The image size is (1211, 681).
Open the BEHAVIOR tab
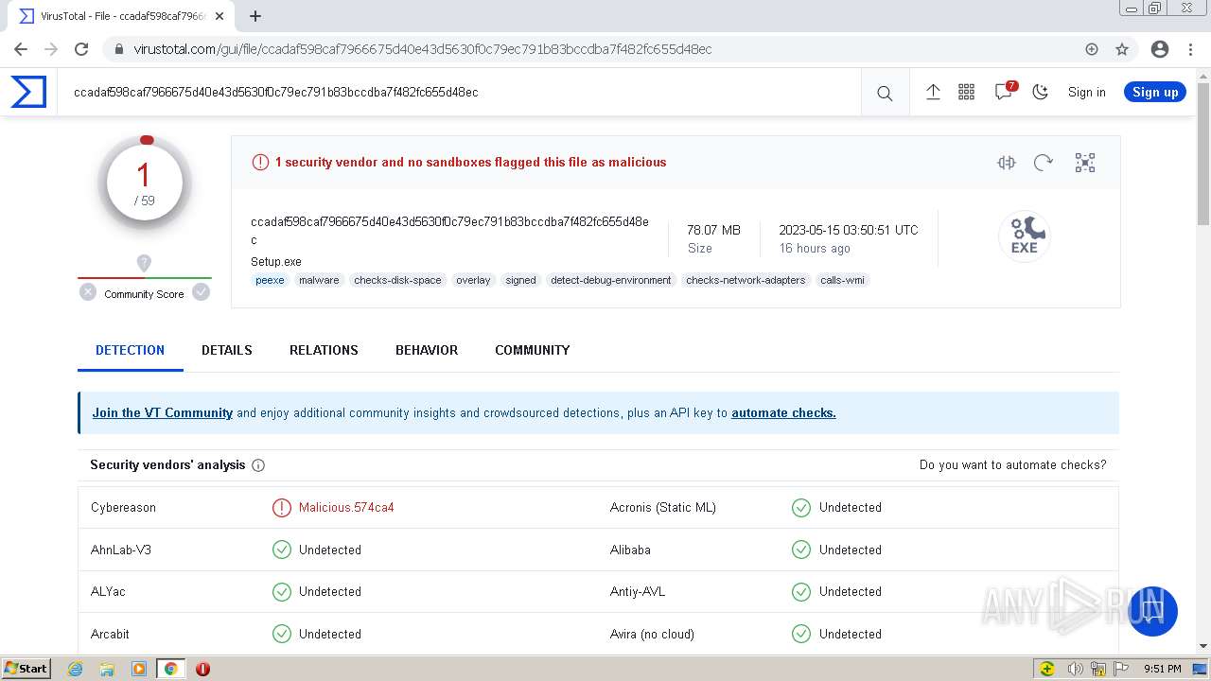(427, 350)
